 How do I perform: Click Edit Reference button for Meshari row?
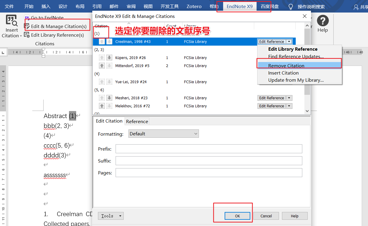click(272, 98)
